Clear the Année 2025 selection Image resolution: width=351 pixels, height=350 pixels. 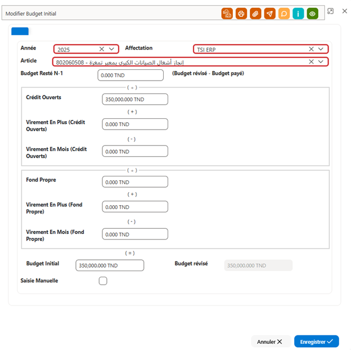tap(102, 49)
